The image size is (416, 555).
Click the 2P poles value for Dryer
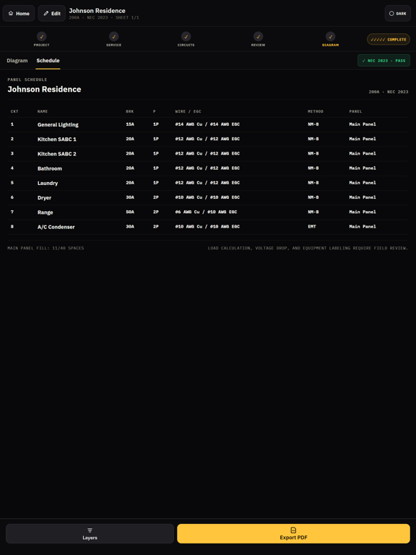[156, 197]
